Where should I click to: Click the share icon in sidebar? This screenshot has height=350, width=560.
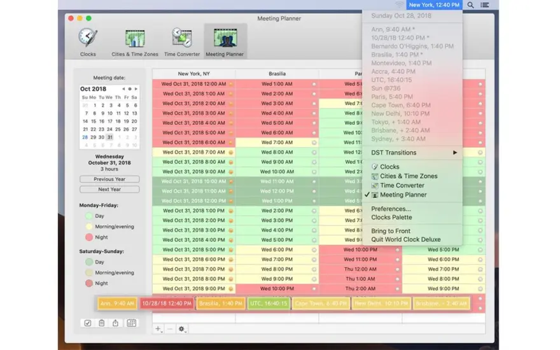[115, 323]
